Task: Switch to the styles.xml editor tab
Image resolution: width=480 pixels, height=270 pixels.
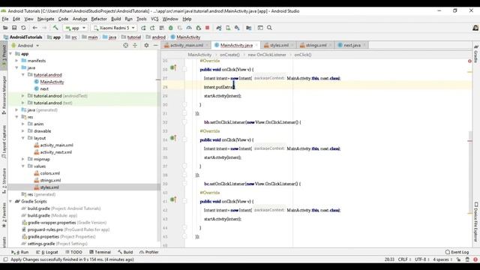Action: tap(279, 45)
